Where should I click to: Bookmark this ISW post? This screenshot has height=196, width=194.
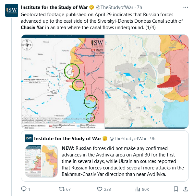point(176,189)
